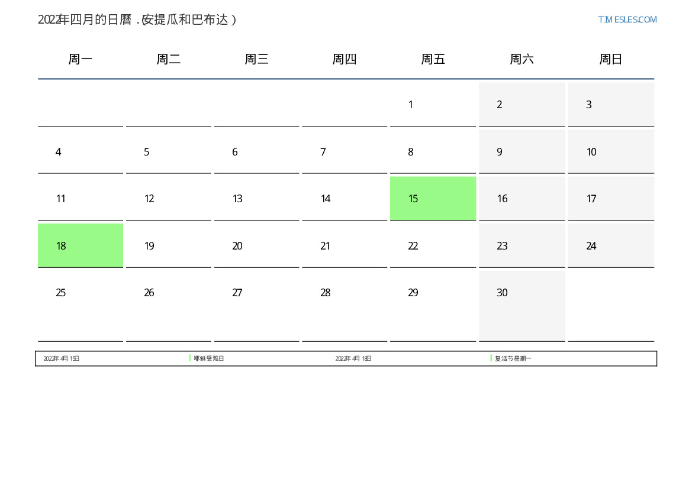The width and height of the screenshot is (692, 489).
Task: Select the 周日 column header
Action: point(611,59)
